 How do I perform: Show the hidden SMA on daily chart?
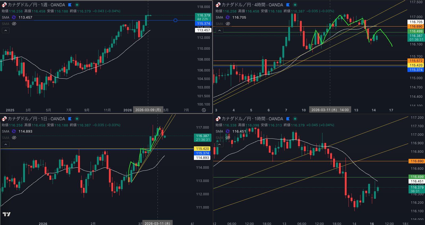[14, 138]
